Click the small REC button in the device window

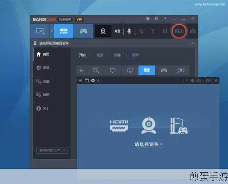tap(196, 80)
